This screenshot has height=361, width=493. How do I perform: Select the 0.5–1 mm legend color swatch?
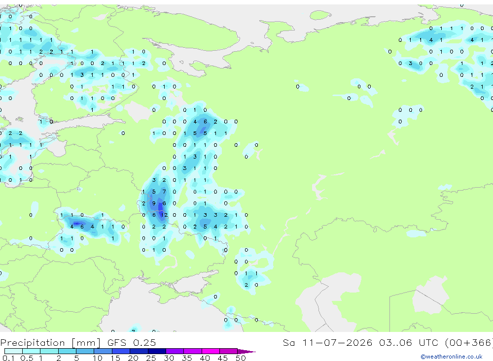(x=32, y=351)
